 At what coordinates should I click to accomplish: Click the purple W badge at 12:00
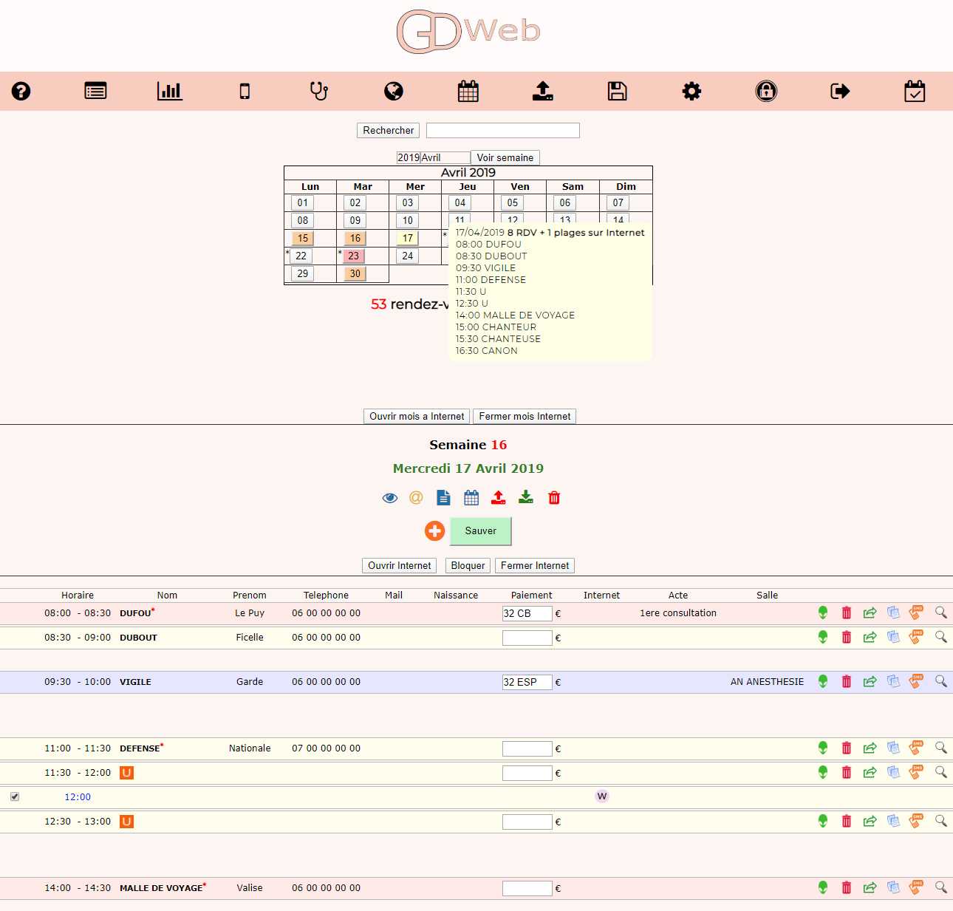602,796
